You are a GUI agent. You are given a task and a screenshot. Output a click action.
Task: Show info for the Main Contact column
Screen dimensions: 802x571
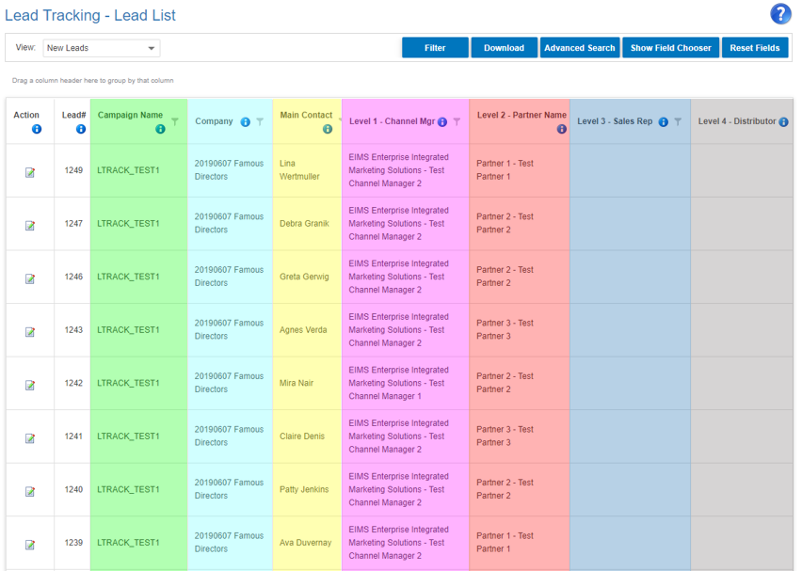[328, 129]
